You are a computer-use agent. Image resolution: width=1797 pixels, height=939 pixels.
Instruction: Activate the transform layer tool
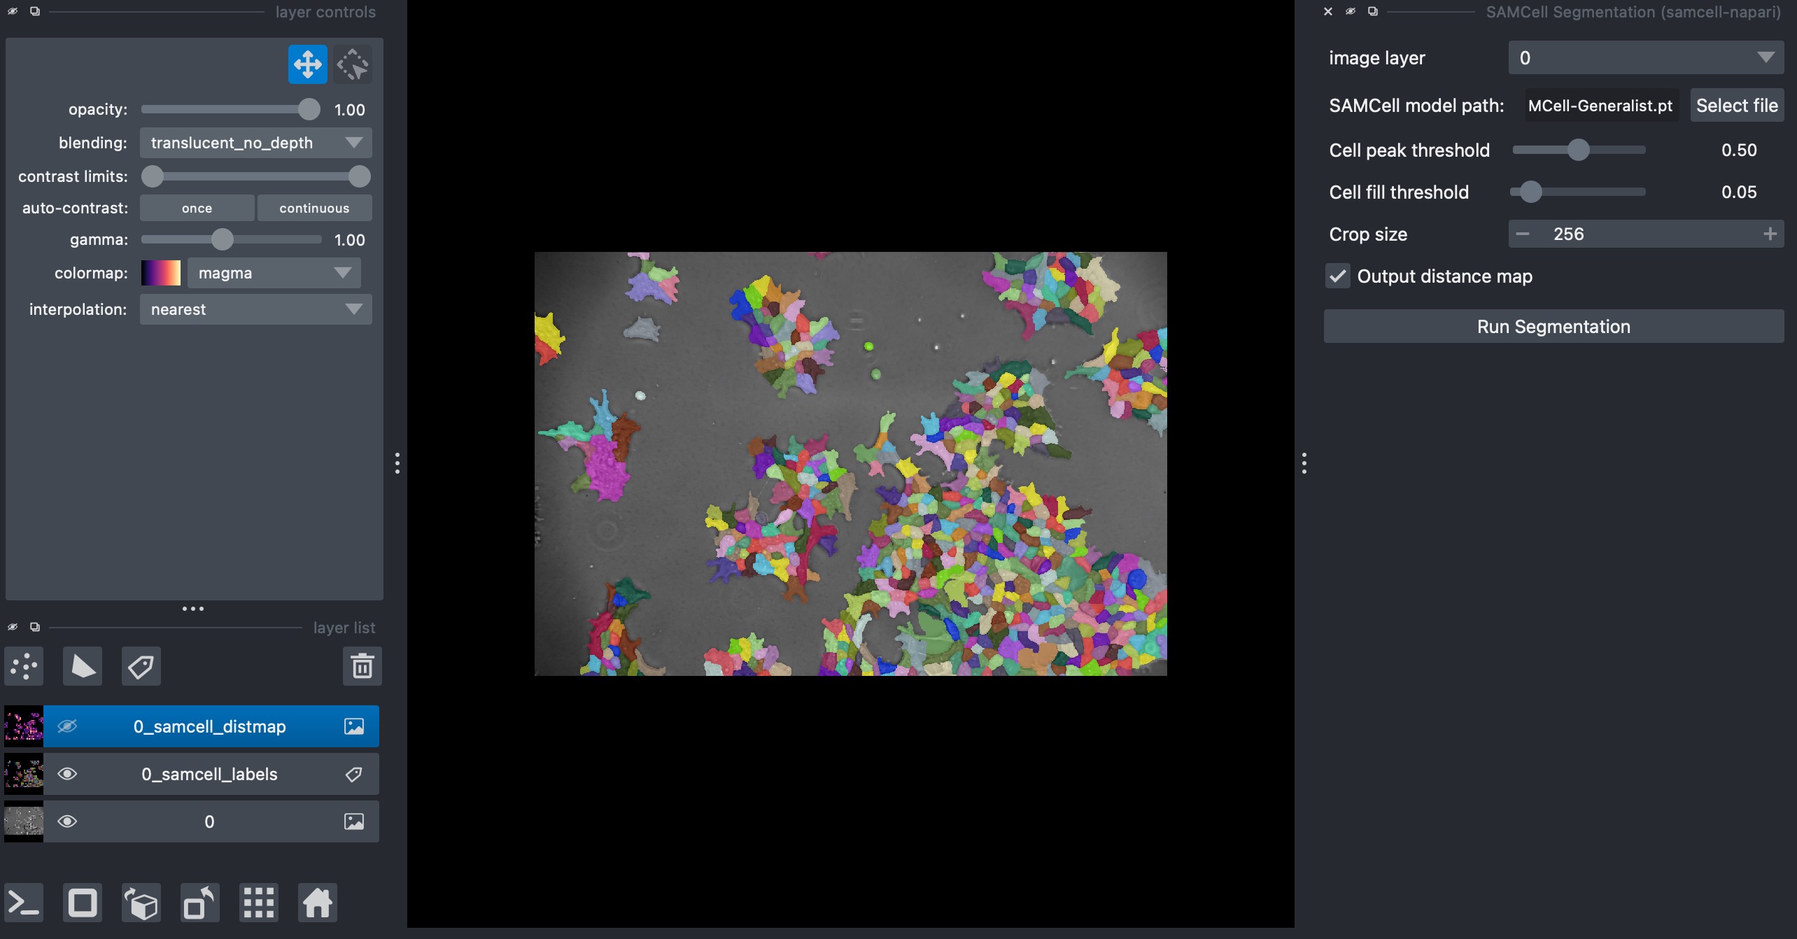[353, 64]
